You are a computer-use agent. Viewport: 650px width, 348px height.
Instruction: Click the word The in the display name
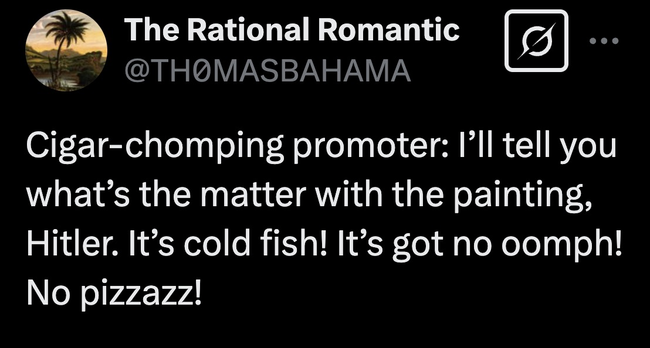[x=145, y=29]
